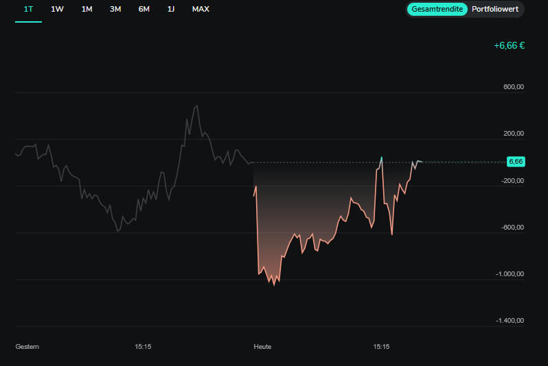The image size is (548, 366).
Task: Click the 15:15 label under today's chart
Action: point(381,347)
